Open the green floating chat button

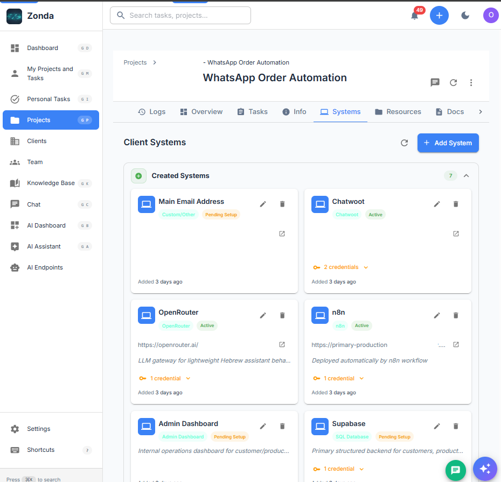pos(455,470)
